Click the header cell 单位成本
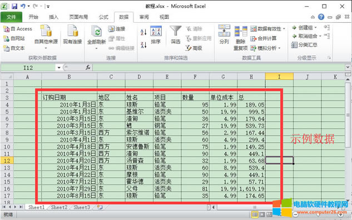Image resolution: width=352 pixels, height=220 pixels. tap(223, 98)
